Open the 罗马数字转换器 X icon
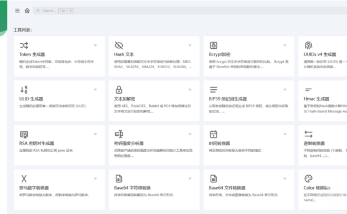The image size is (347, 214). 24,179
